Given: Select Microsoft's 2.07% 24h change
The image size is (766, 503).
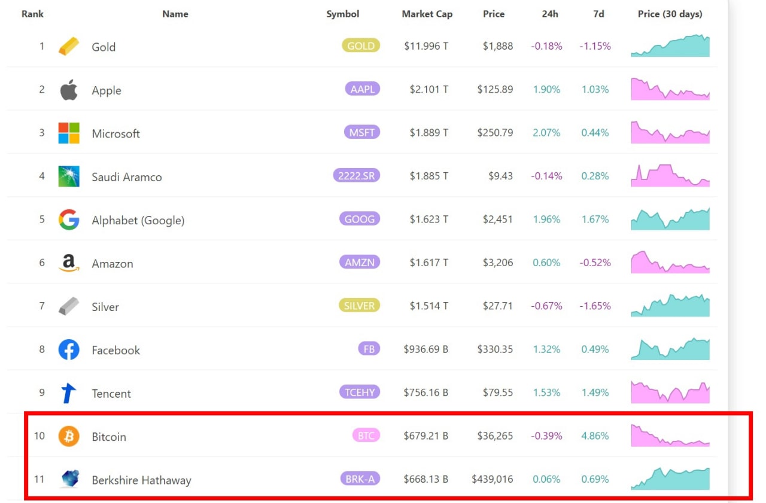Looking at the screenshot, I should click(x=546, y=133).
